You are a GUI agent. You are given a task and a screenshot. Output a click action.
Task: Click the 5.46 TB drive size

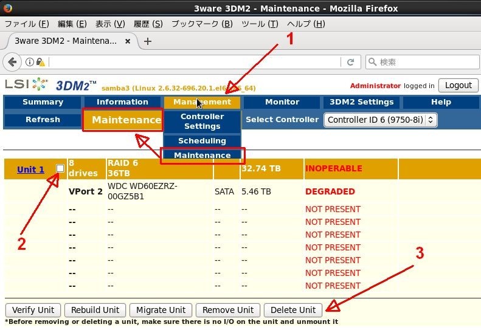(256, 191)
